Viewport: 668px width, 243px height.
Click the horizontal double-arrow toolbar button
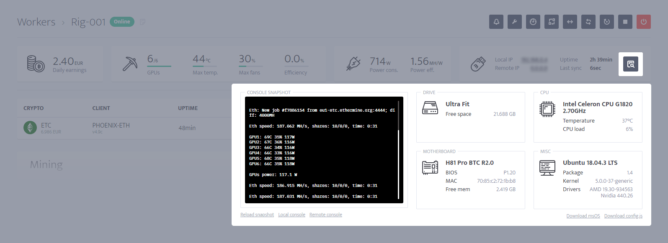coord(570,22)
